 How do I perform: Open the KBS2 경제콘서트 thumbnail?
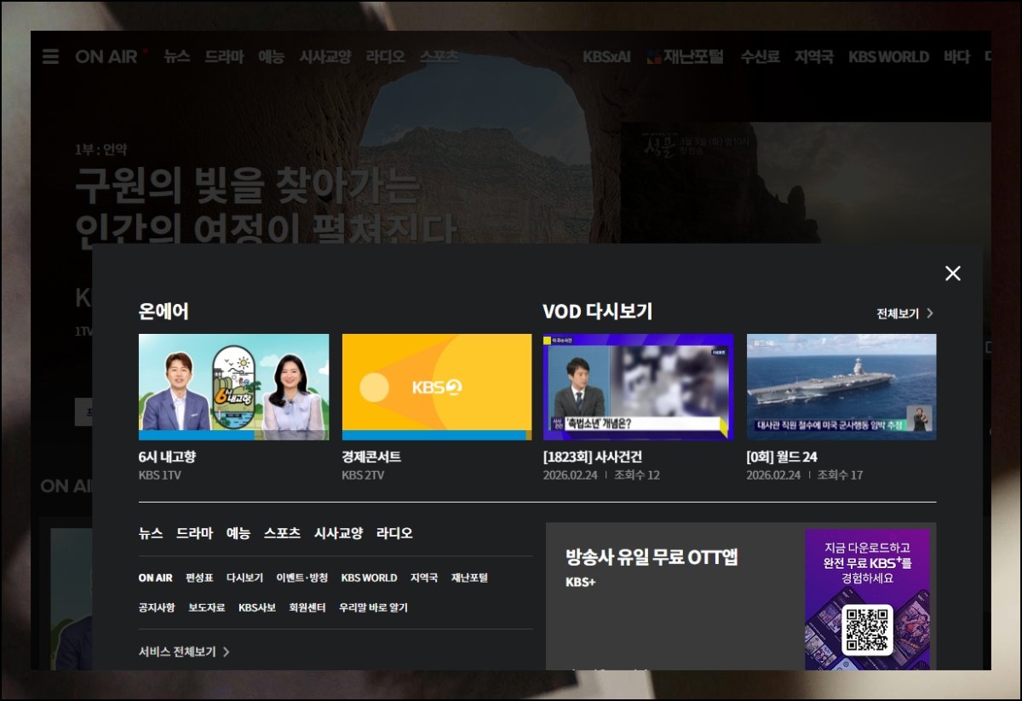[x=437, y=387]
